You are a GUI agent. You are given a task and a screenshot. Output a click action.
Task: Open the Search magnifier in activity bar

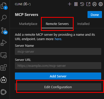pyautogui.click(x=4, y=18)
